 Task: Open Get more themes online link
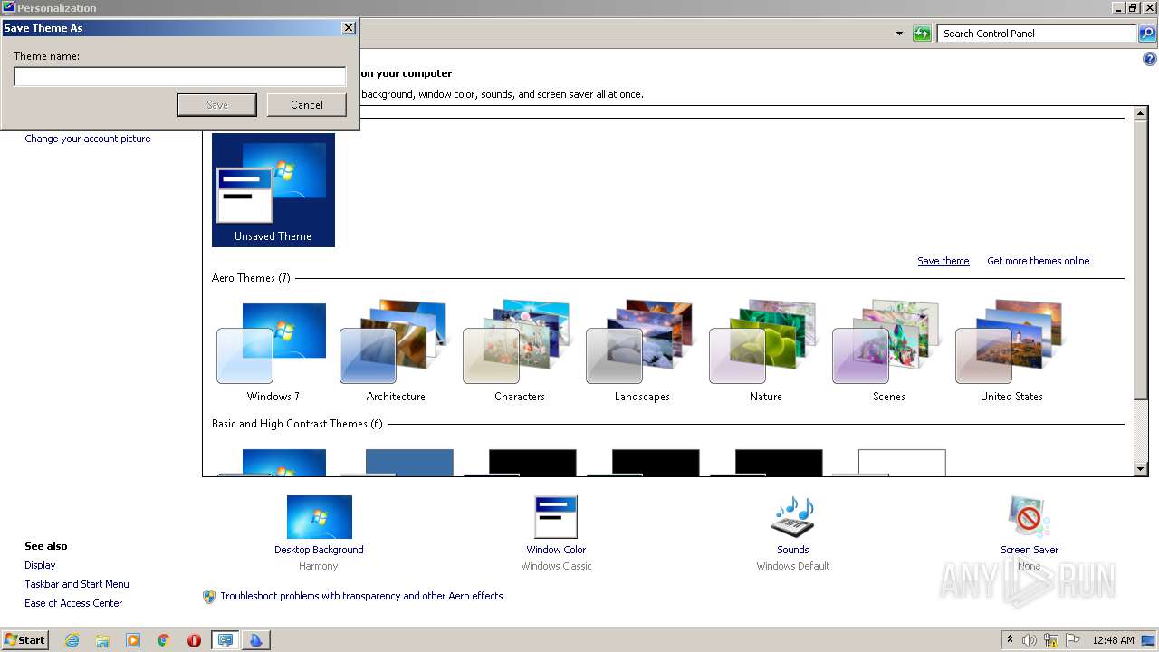click(1038, 261)
